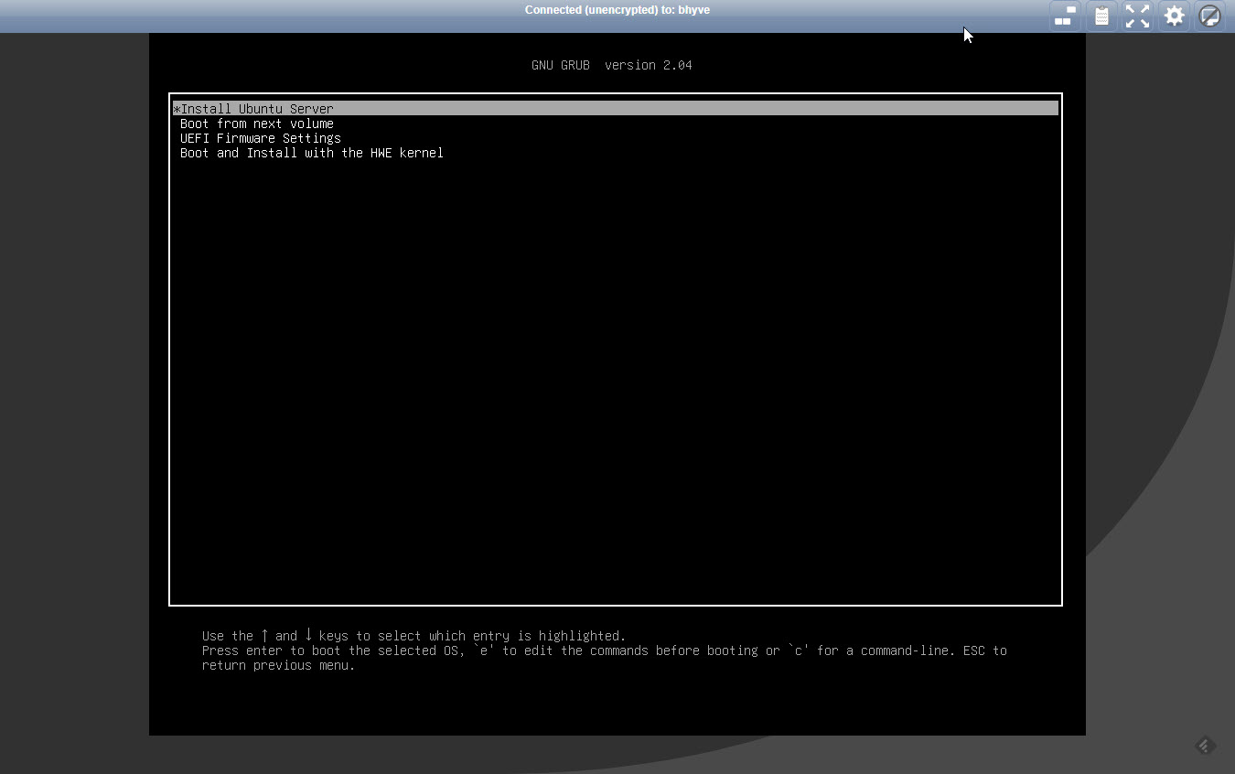
Task: Select Install Ubuntu Server entry
Action: pyautogui.click(x=615, y=109)
